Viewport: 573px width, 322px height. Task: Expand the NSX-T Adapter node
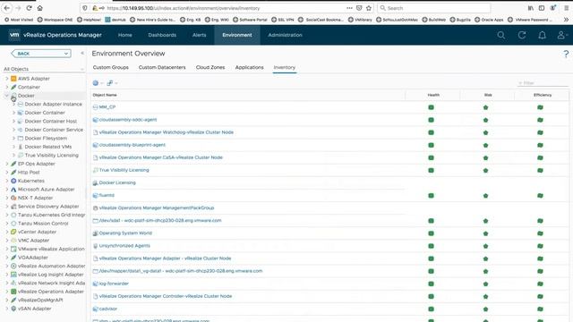6,198
